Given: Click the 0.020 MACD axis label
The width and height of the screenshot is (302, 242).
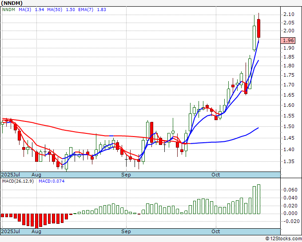Looking at the screenshot, I should (290, 206).
